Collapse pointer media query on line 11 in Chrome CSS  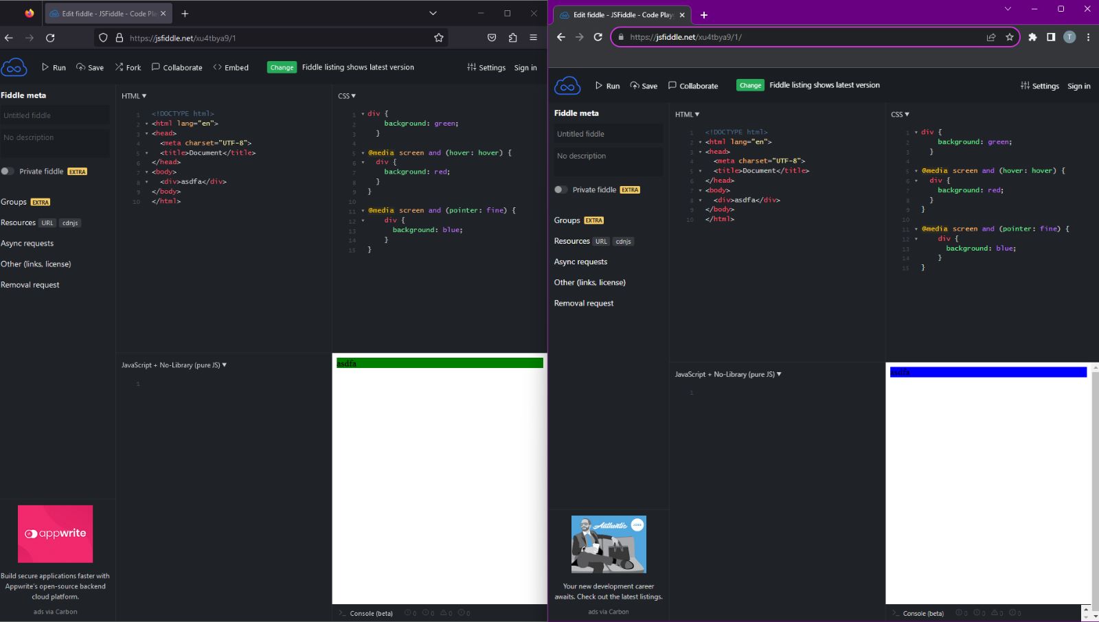point(916,229)
